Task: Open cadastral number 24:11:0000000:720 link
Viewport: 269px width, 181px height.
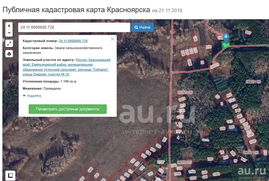Action: click(x=73, y=41)
